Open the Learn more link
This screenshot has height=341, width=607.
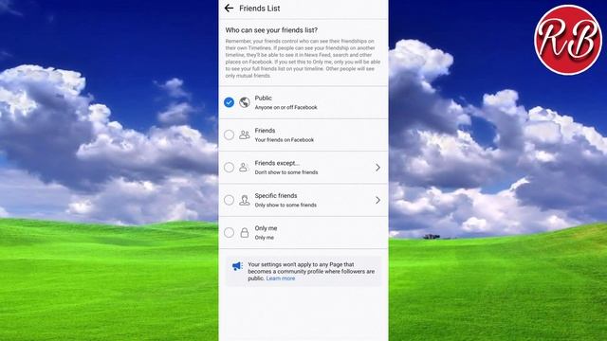pos(281,278)
